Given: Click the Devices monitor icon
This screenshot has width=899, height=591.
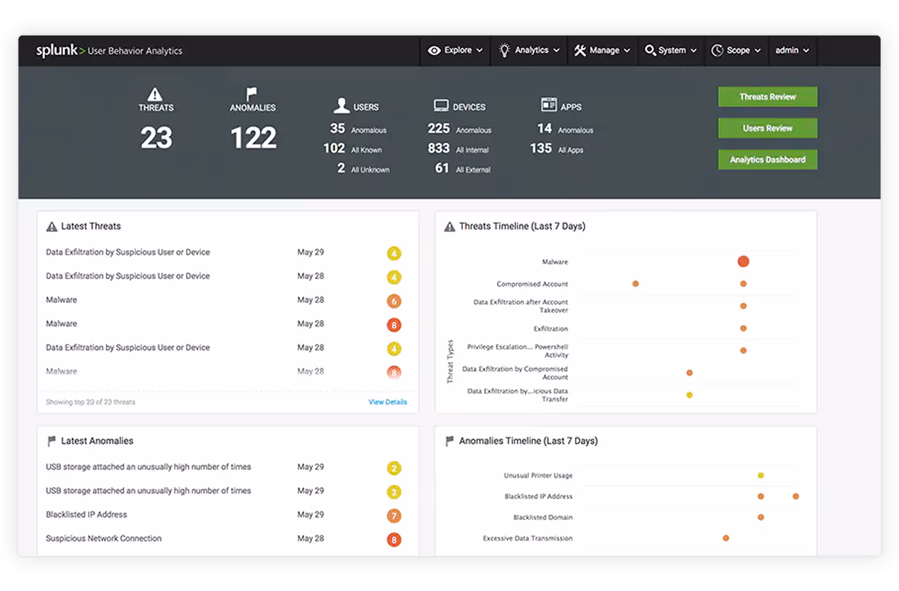Looking at the screenshot, I should [441, 106].
